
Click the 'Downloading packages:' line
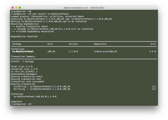tap(24, 74)
